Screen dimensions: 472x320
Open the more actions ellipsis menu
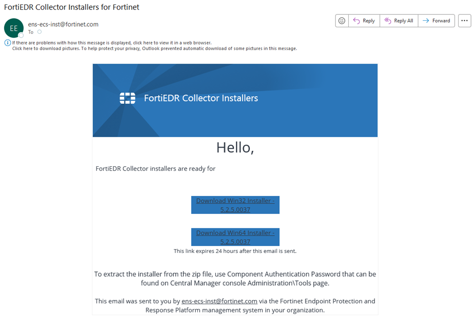[464, 21]
